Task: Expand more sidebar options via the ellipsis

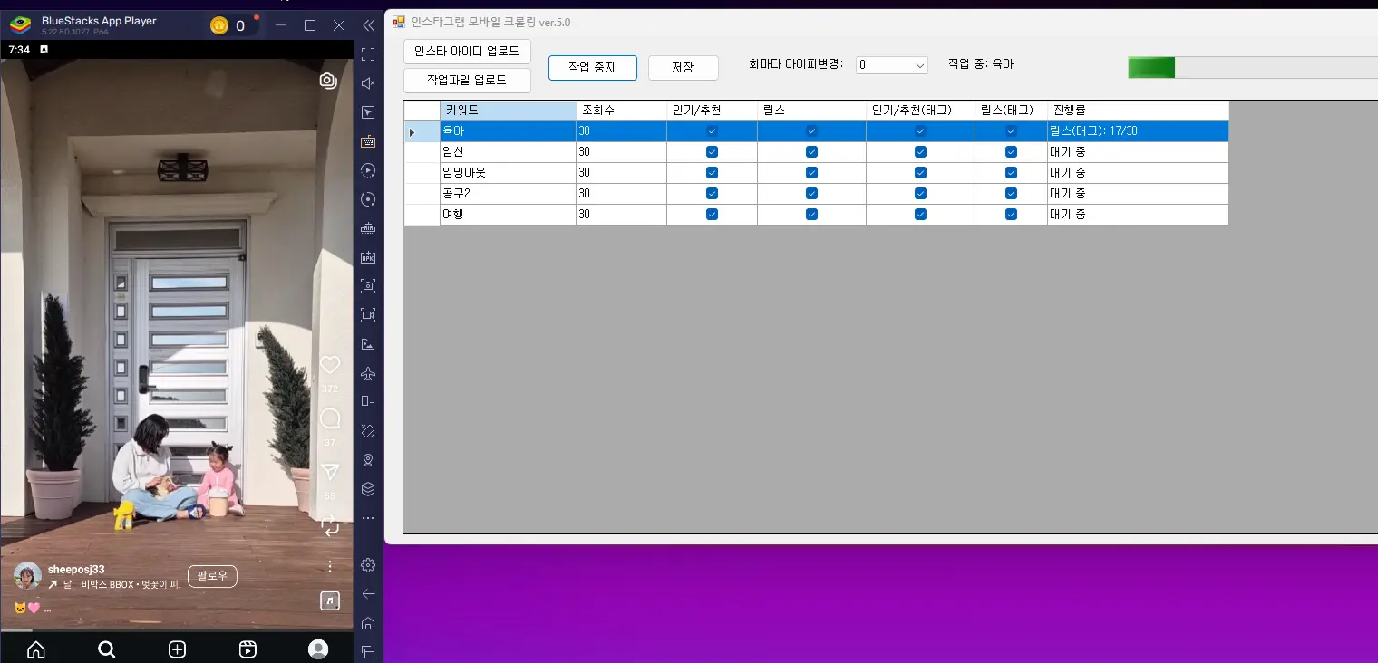Action: pyautogui.click(x=367, y=518)
